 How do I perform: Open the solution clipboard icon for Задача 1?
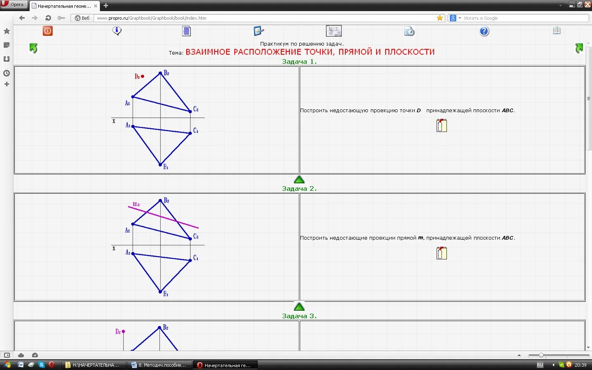[442, 125]
